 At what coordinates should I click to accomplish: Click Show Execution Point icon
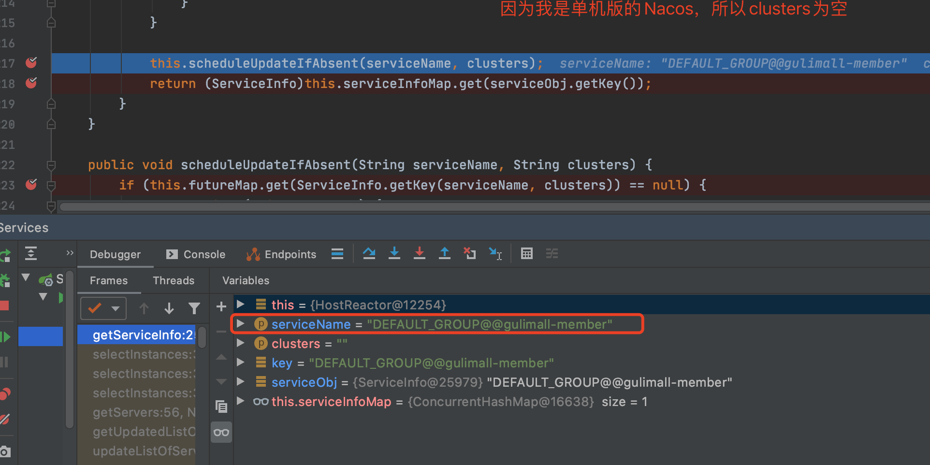(x=337, y=254)
